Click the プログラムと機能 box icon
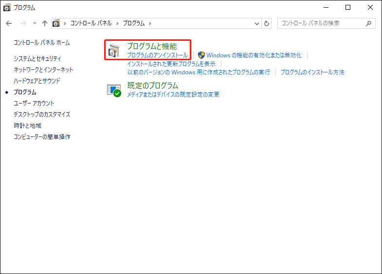The image size is (382, 274). [x=114, y=51]
